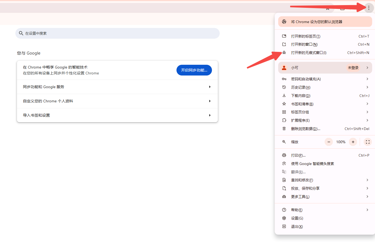Click the printer icon

[284, 155]
